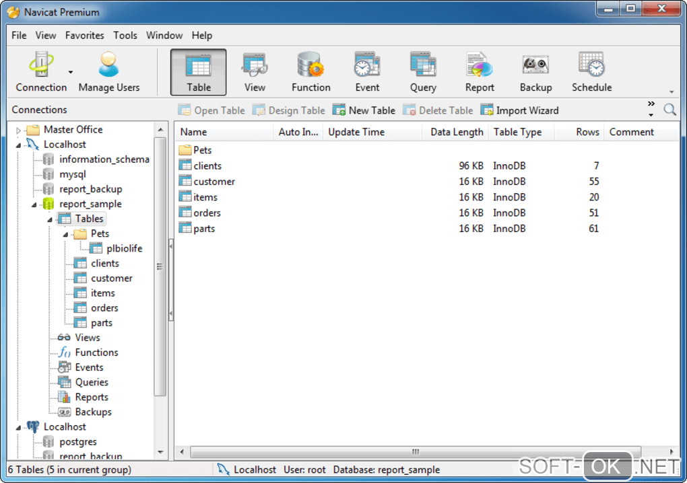Select the Events node in tree
This screenshot has height=483, width=687.
coord(89,367)
